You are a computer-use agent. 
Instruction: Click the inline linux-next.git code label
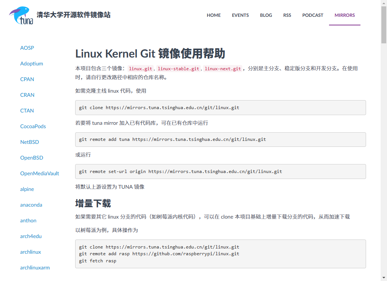223,69
